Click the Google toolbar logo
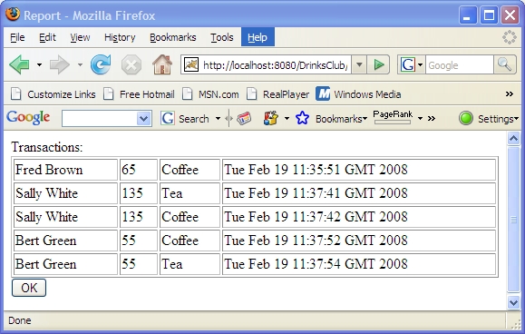 click(28, 118)
